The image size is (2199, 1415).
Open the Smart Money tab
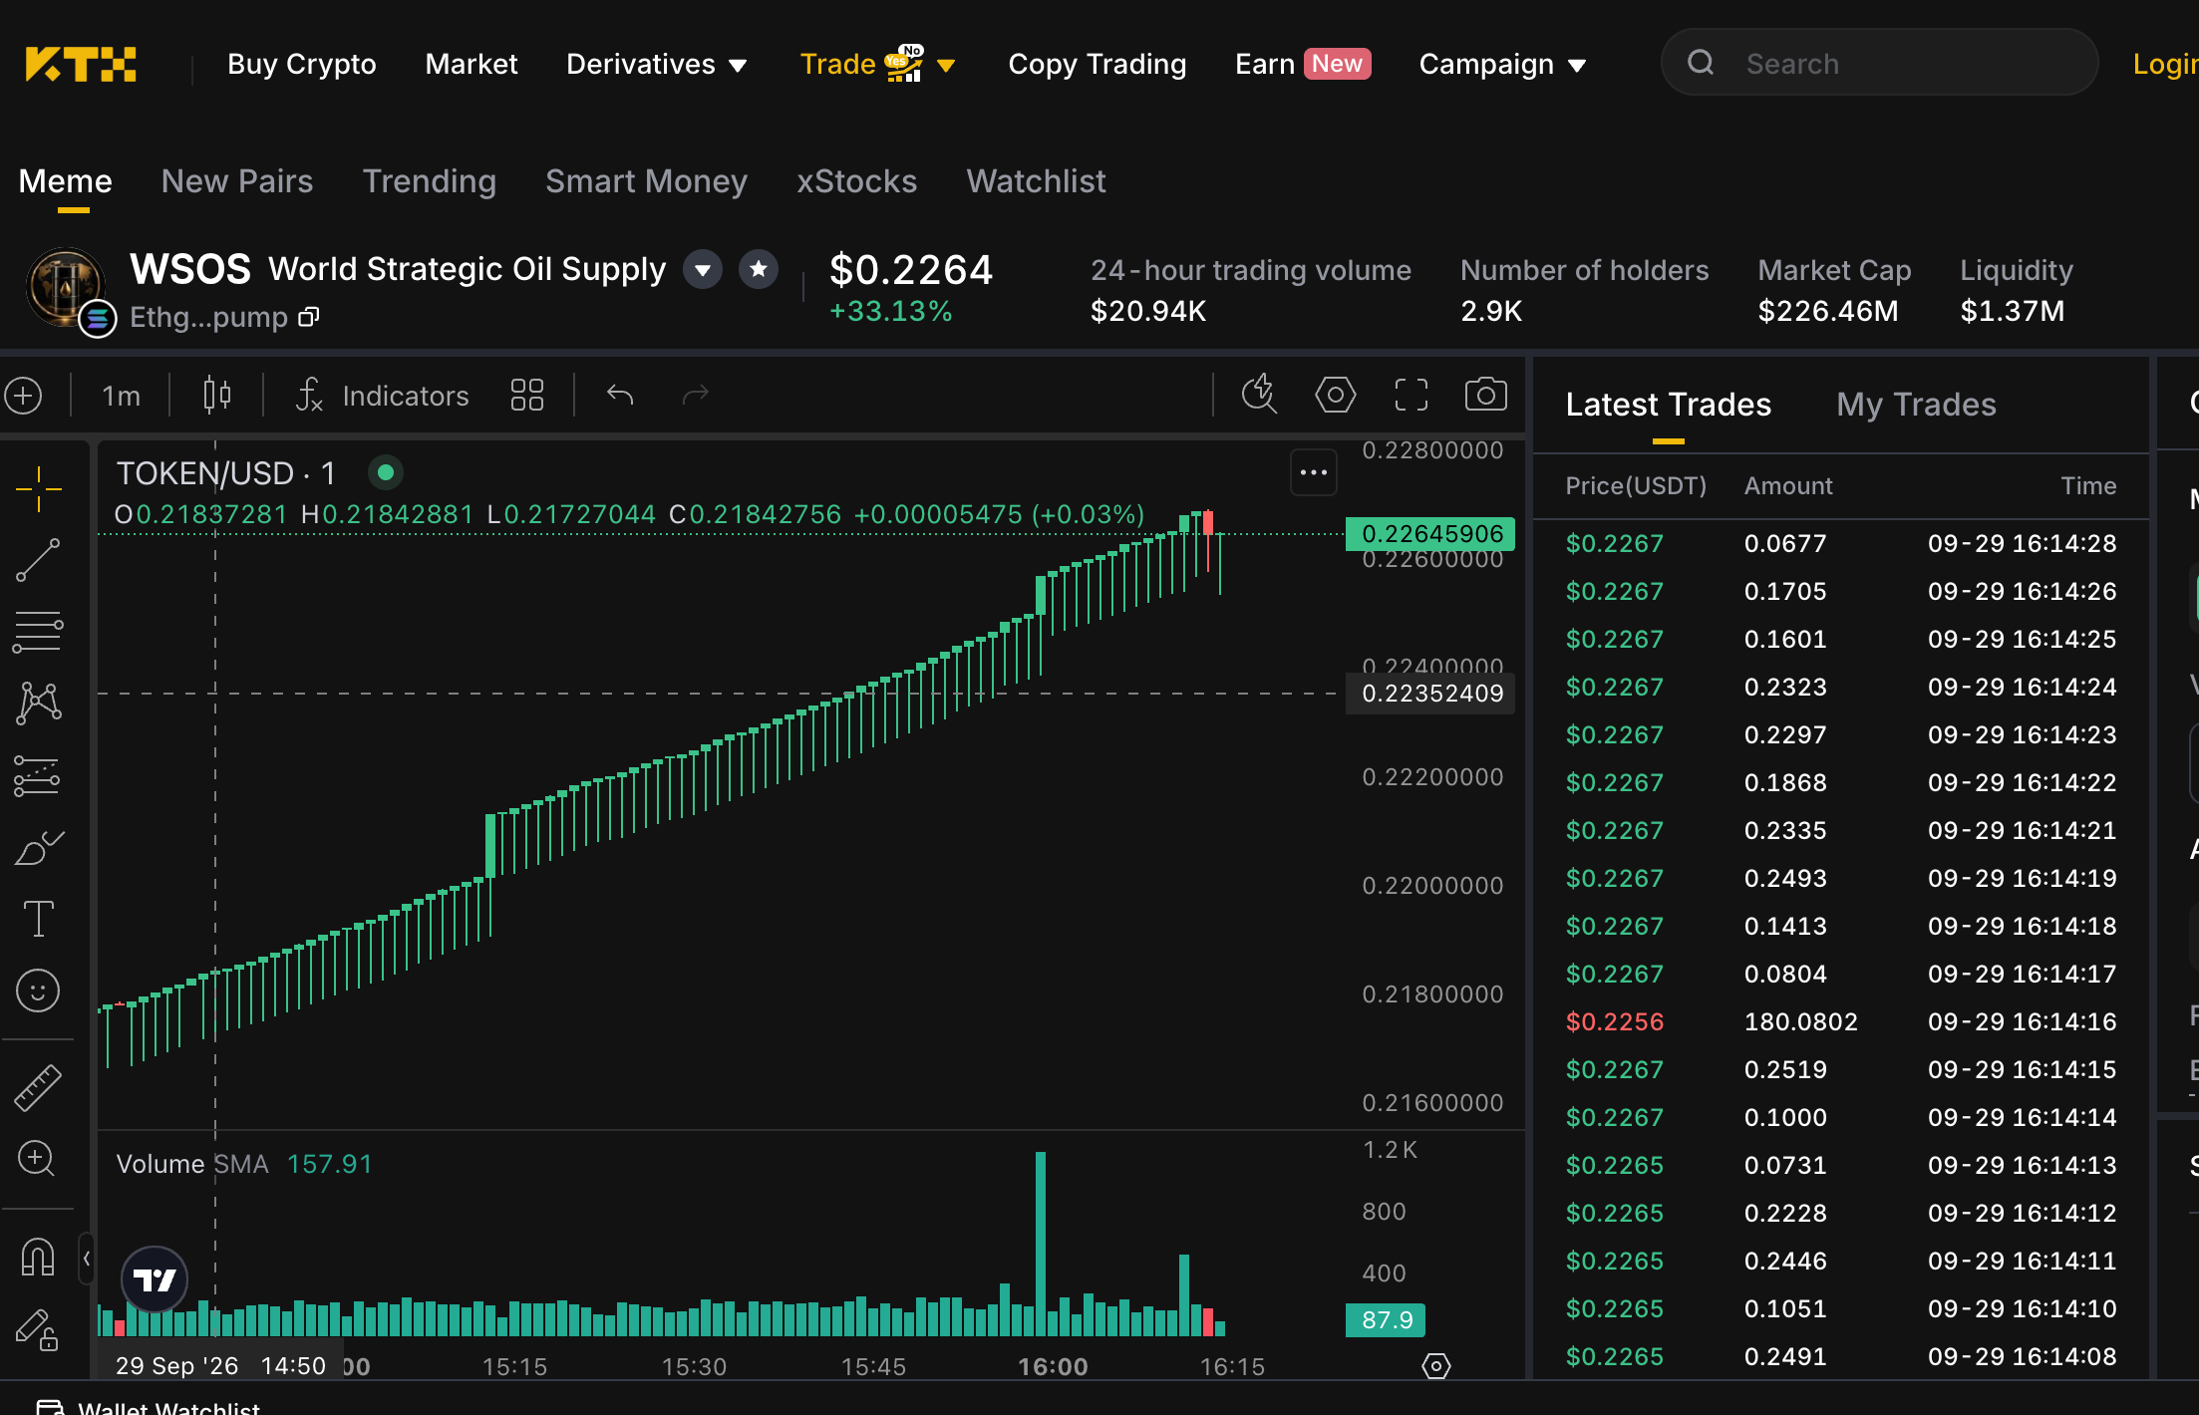646,181
